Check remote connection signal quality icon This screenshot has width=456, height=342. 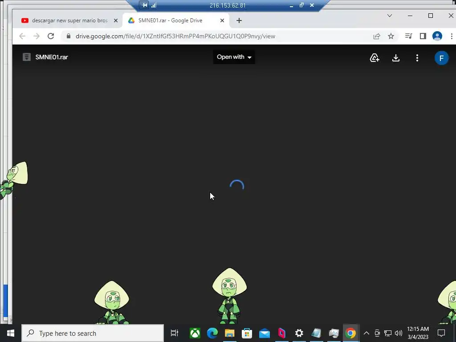coord(154,5)
